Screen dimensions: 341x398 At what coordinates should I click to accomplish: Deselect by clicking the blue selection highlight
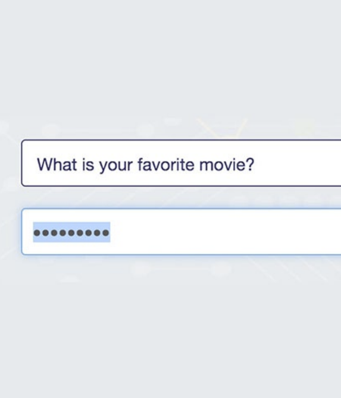pyautogui.click(x=71, y=232)
